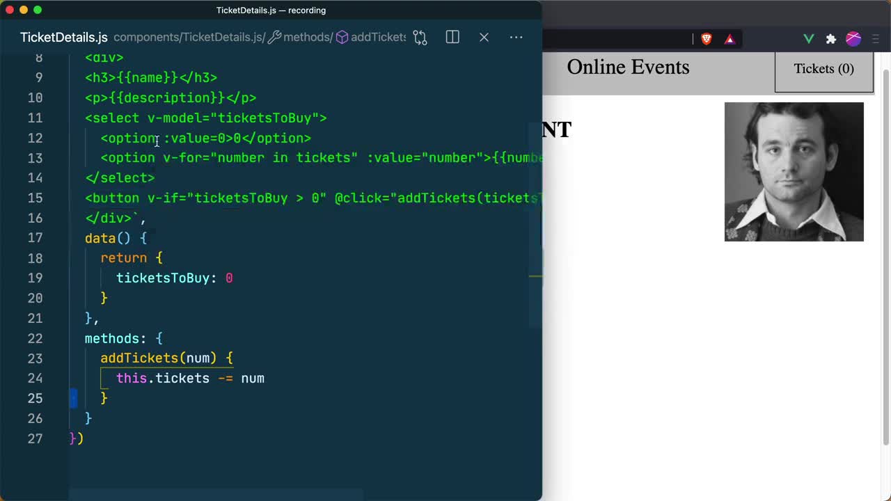Click the Bill Murray event photo

[x=794, y=172]
